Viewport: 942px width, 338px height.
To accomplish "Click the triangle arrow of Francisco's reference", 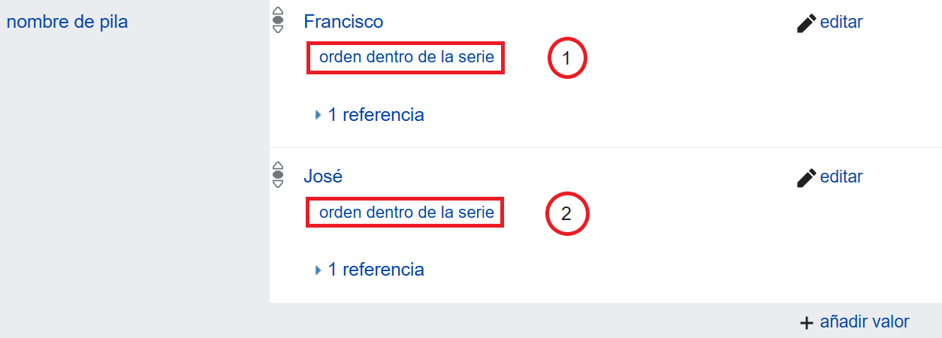I will tap(319, 116).
